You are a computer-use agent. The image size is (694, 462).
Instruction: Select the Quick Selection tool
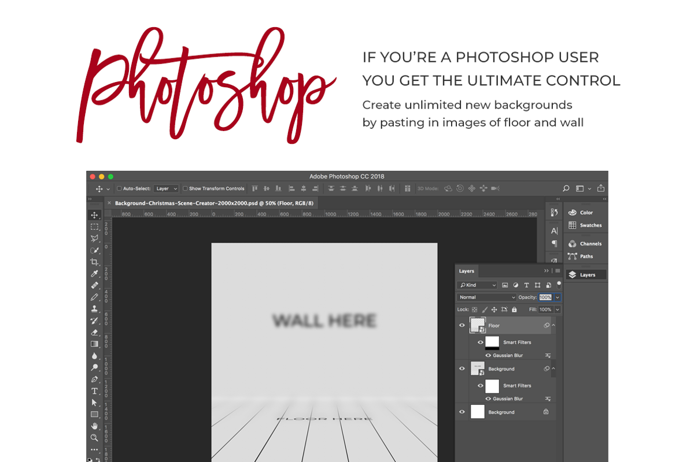click(x=94, y=250)
